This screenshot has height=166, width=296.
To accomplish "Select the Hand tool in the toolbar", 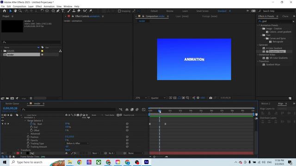I will tap(15, 11).
